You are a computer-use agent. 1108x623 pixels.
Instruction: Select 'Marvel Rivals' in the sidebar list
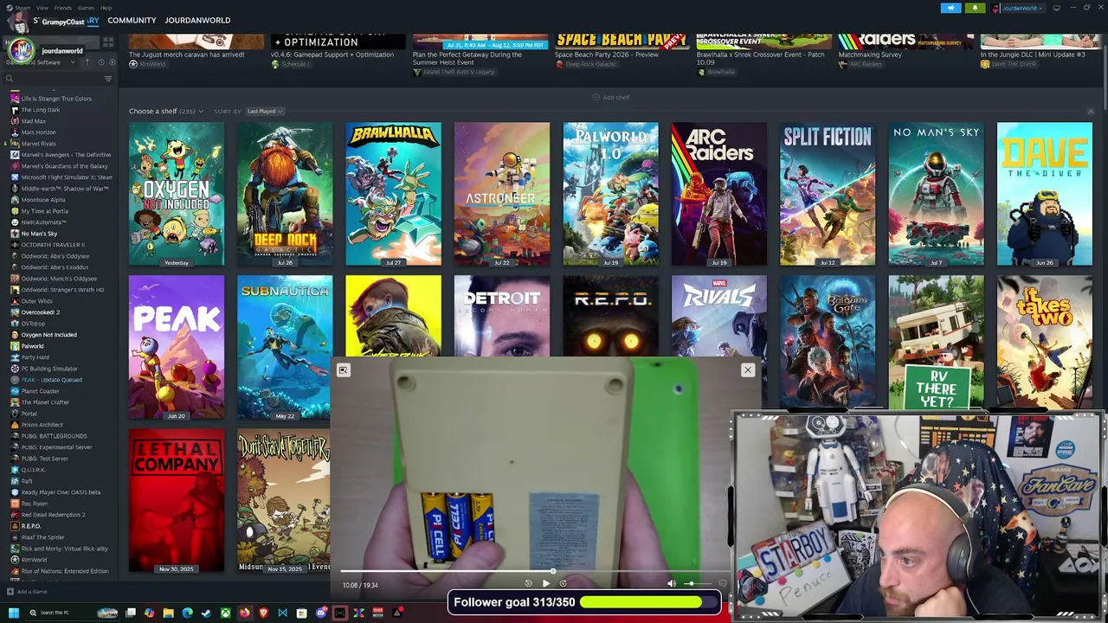[38, 144]
